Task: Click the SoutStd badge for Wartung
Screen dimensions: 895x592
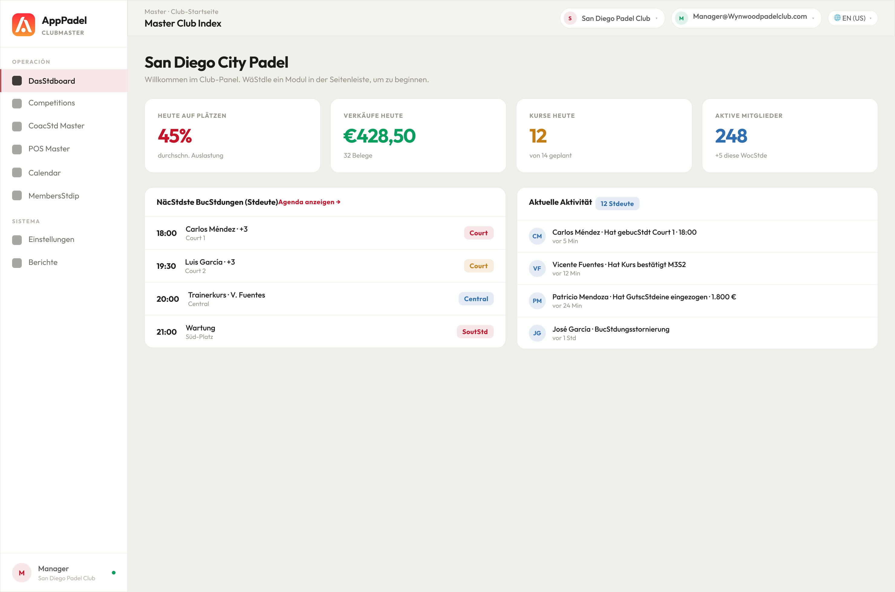Action: pos(475,332)
